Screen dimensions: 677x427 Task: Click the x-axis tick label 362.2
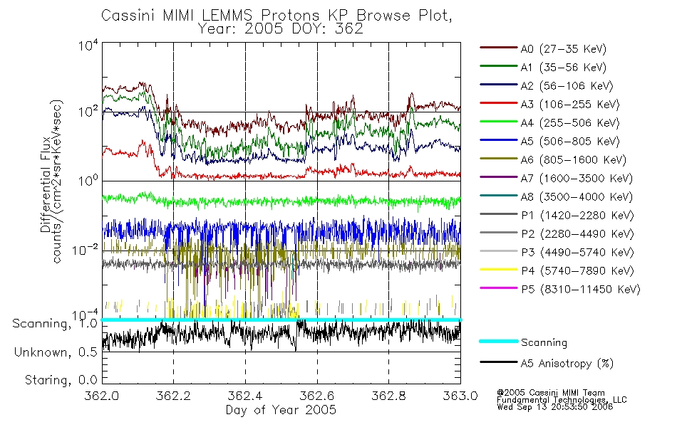tap(173, 396)
